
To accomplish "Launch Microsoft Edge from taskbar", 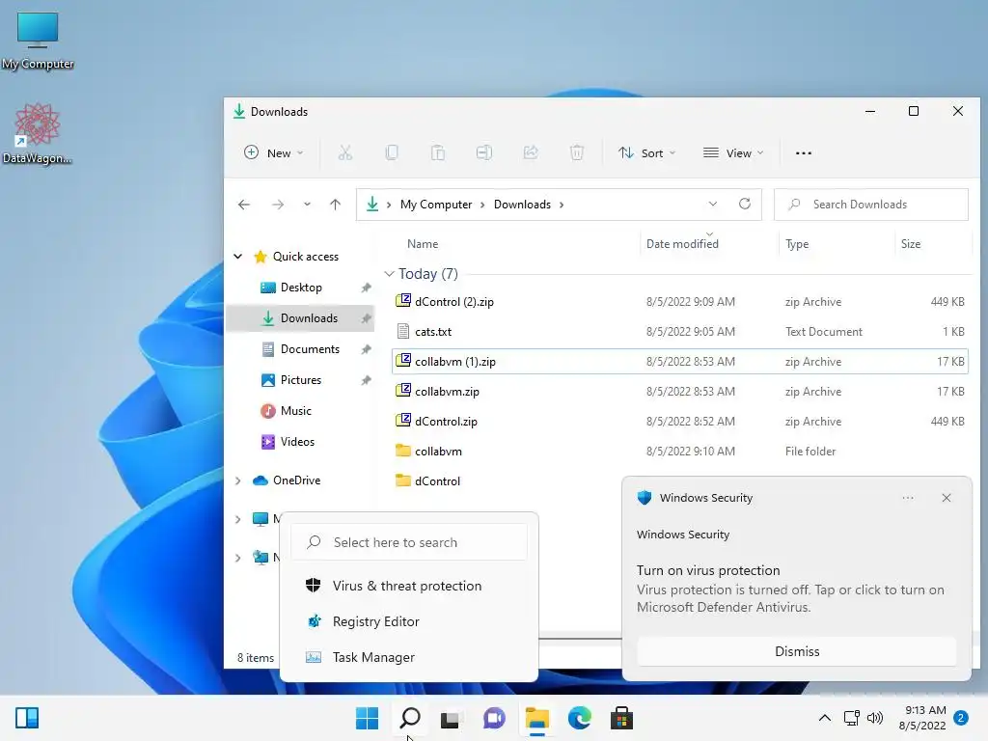I will (x=579, y=718).
